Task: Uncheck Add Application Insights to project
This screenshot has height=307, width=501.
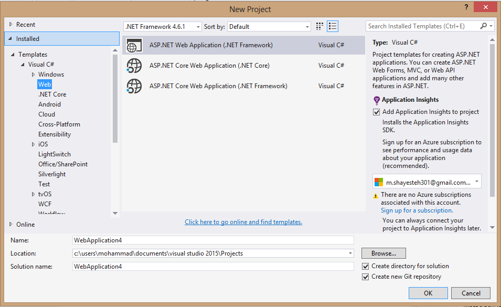Action: coord(376,111)
